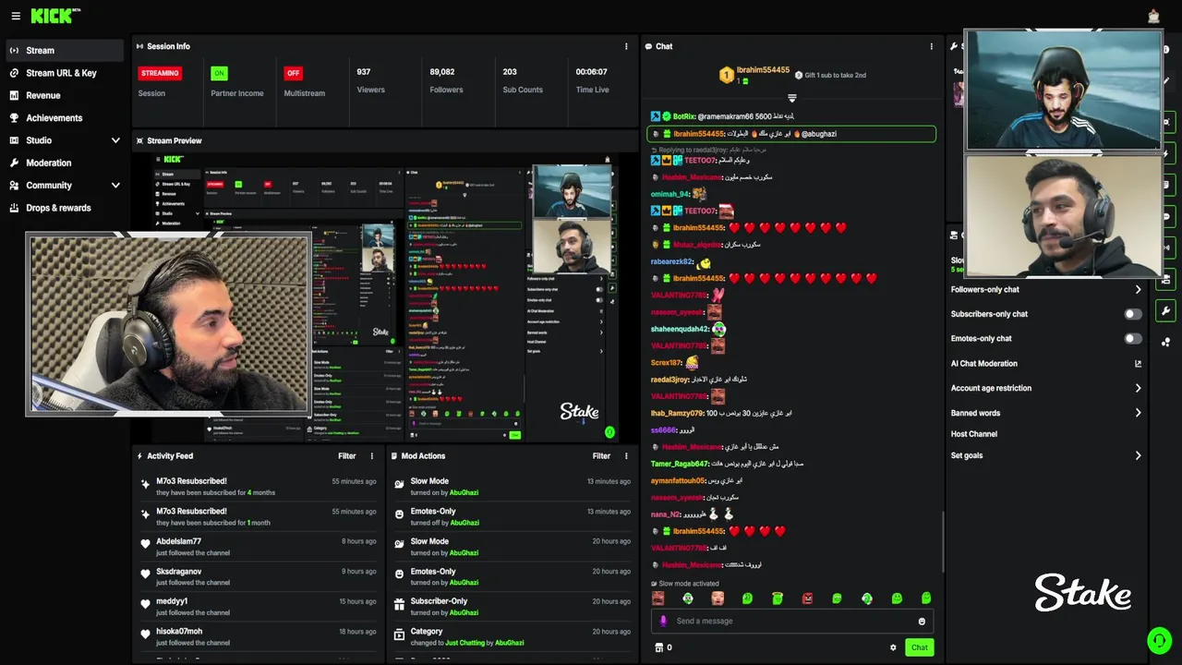Screen dimensions: 1182x665
Task: Click the three-dots cluster icon in right rail
Action: [x=1165, y=342]
